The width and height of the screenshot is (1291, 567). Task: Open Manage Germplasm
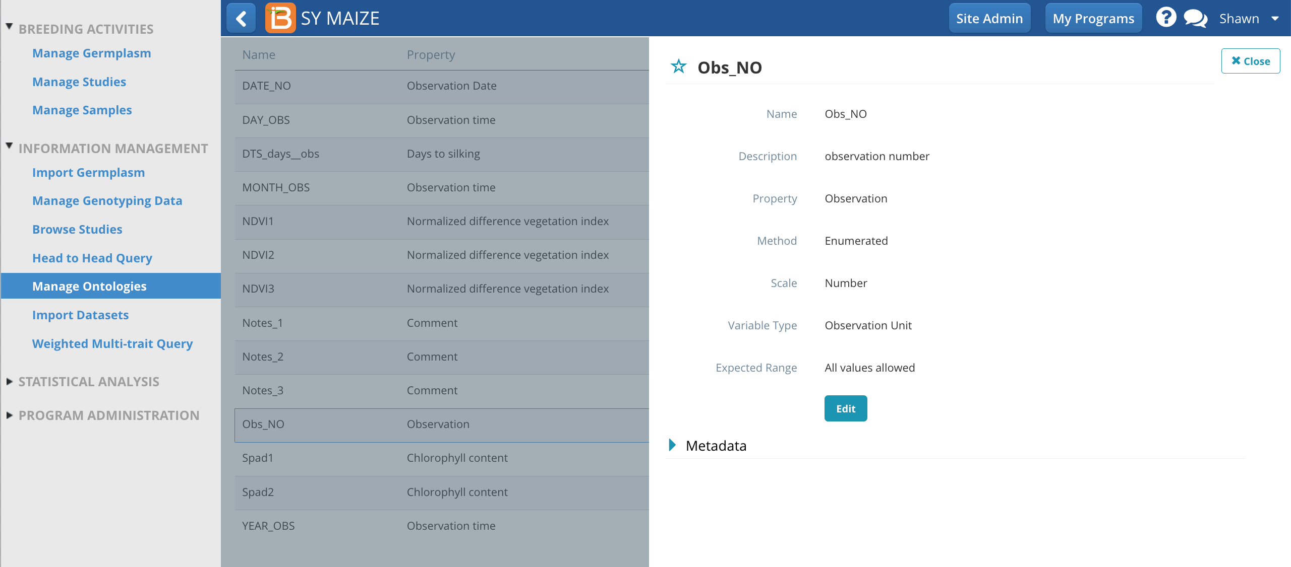click(x=92, y=53)
